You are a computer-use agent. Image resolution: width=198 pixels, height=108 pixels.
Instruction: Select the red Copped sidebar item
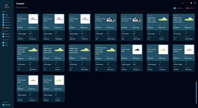pyautogui.click(x=6, y=28)
